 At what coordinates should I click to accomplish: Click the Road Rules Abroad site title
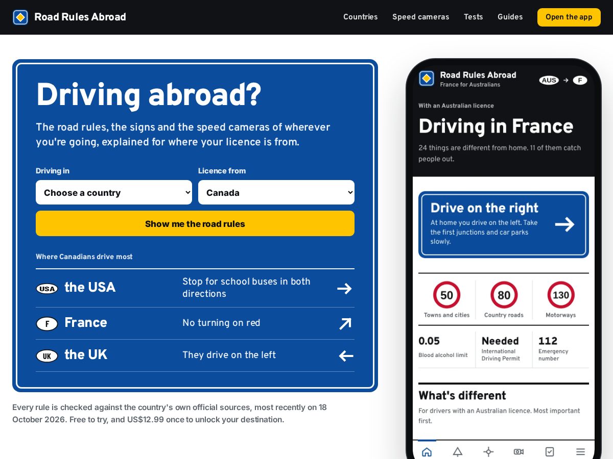point(80,17)
